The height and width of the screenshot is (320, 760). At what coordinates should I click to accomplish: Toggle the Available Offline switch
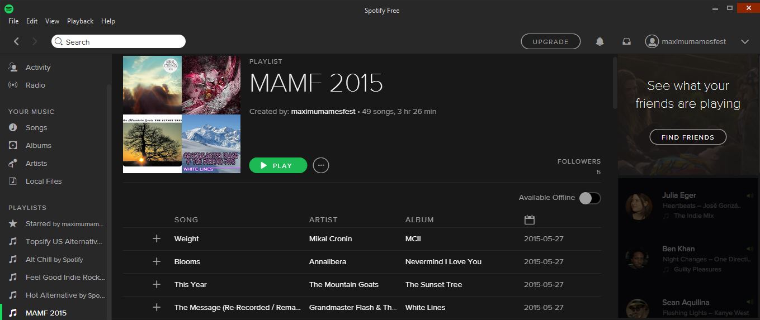pos(589,198)
